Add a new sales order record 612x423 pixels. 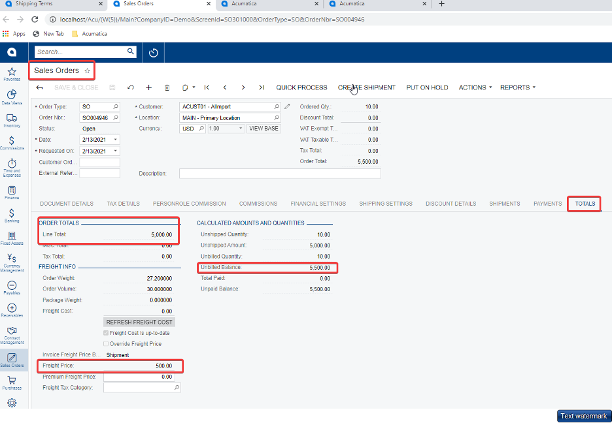tap(148, 87)
